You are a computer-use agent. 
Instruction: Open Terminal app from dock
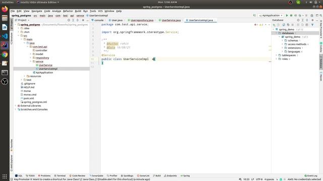[5, 72]
